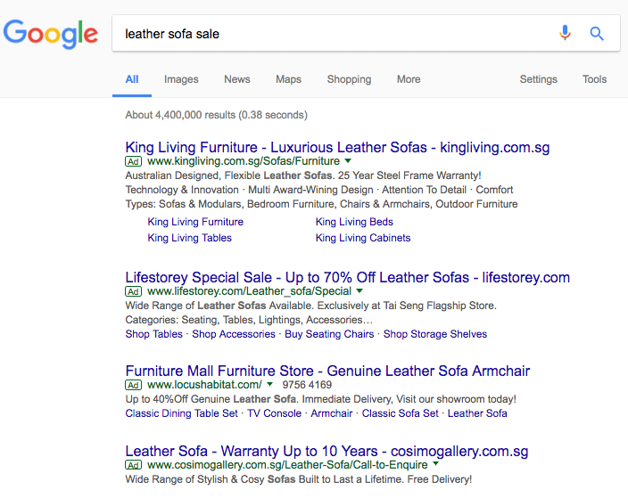Open the More search options menu
The height and width of the screenshot is (498, 628).
click(409, 79)
